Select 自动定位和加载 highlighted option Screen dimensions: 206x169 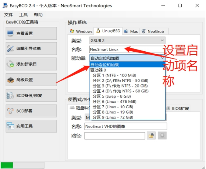(127, 65)
